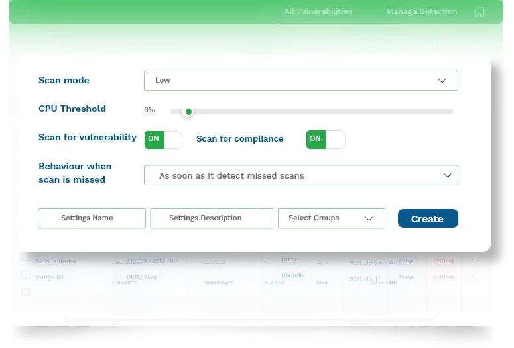Check the empty last row checkbox
The width and height of the screenshot is (514, 348).
pyautogui.click(x=26, y=292)
